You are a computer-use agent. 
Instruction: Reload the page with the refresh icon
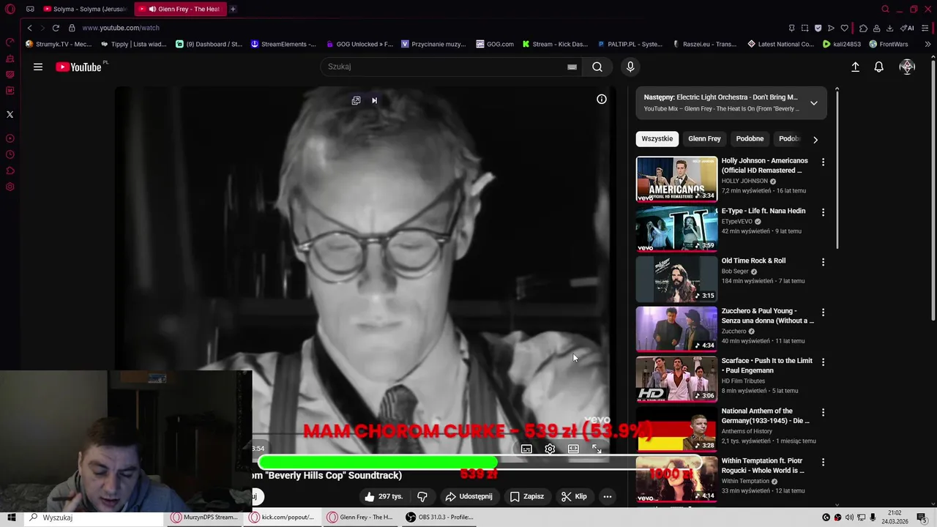tap(56, 28)
